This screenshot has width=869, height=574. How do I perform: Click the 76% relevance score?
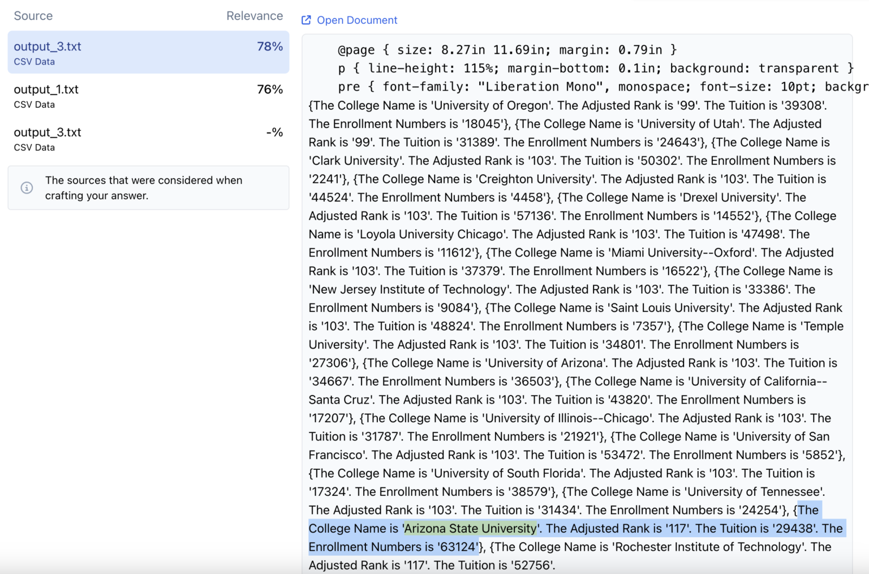[x=269, y=89]
